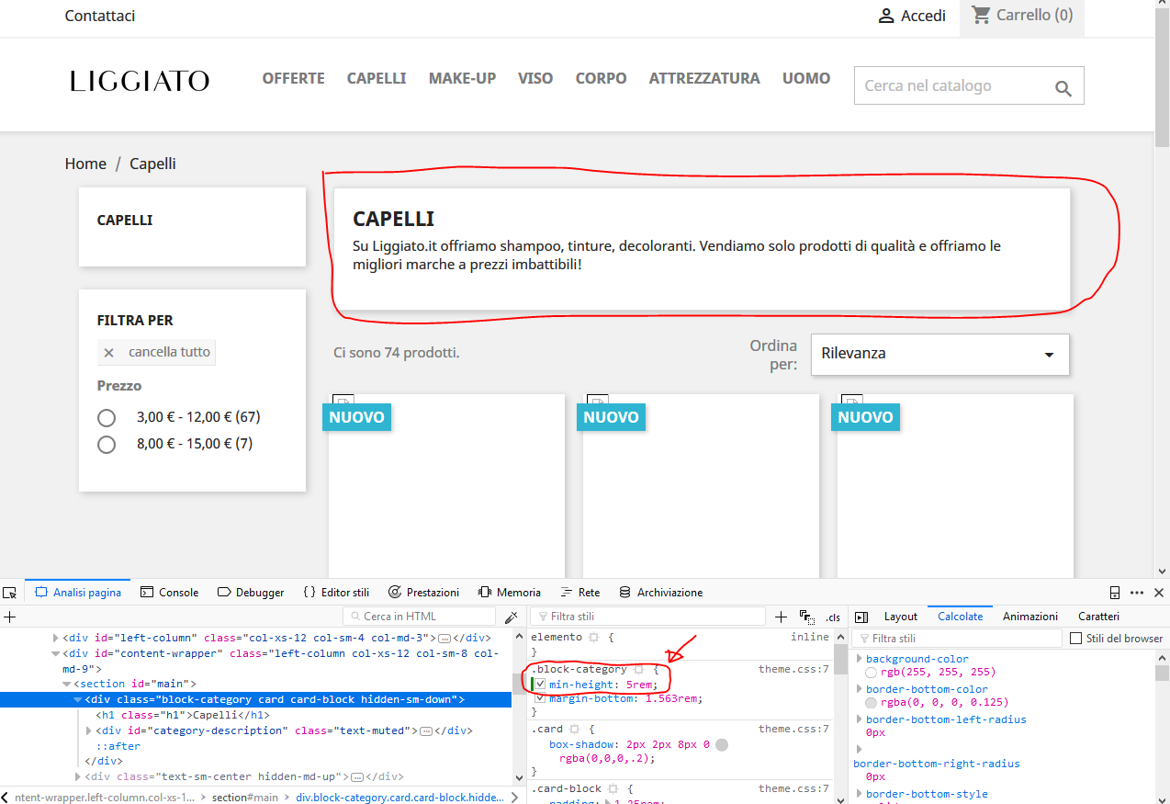Click the Contattaci link

click(100, 16)
